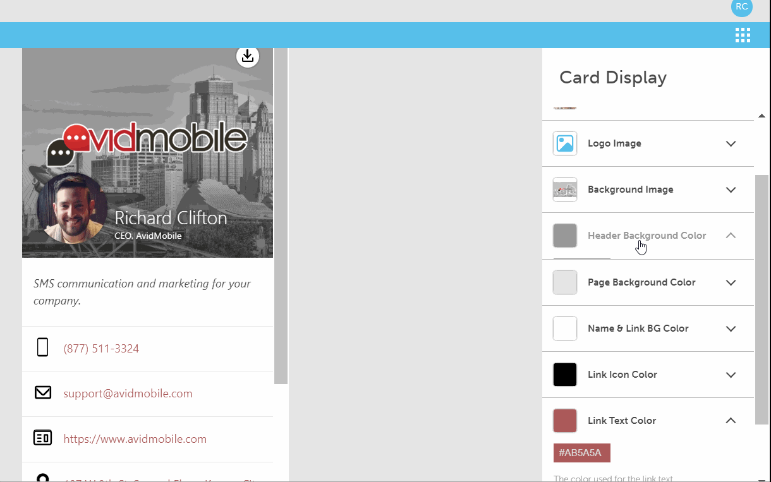Click the Link Text Color label
Image resolution: width=771 pixels, height=482 pixels.
tap(622, 421)
